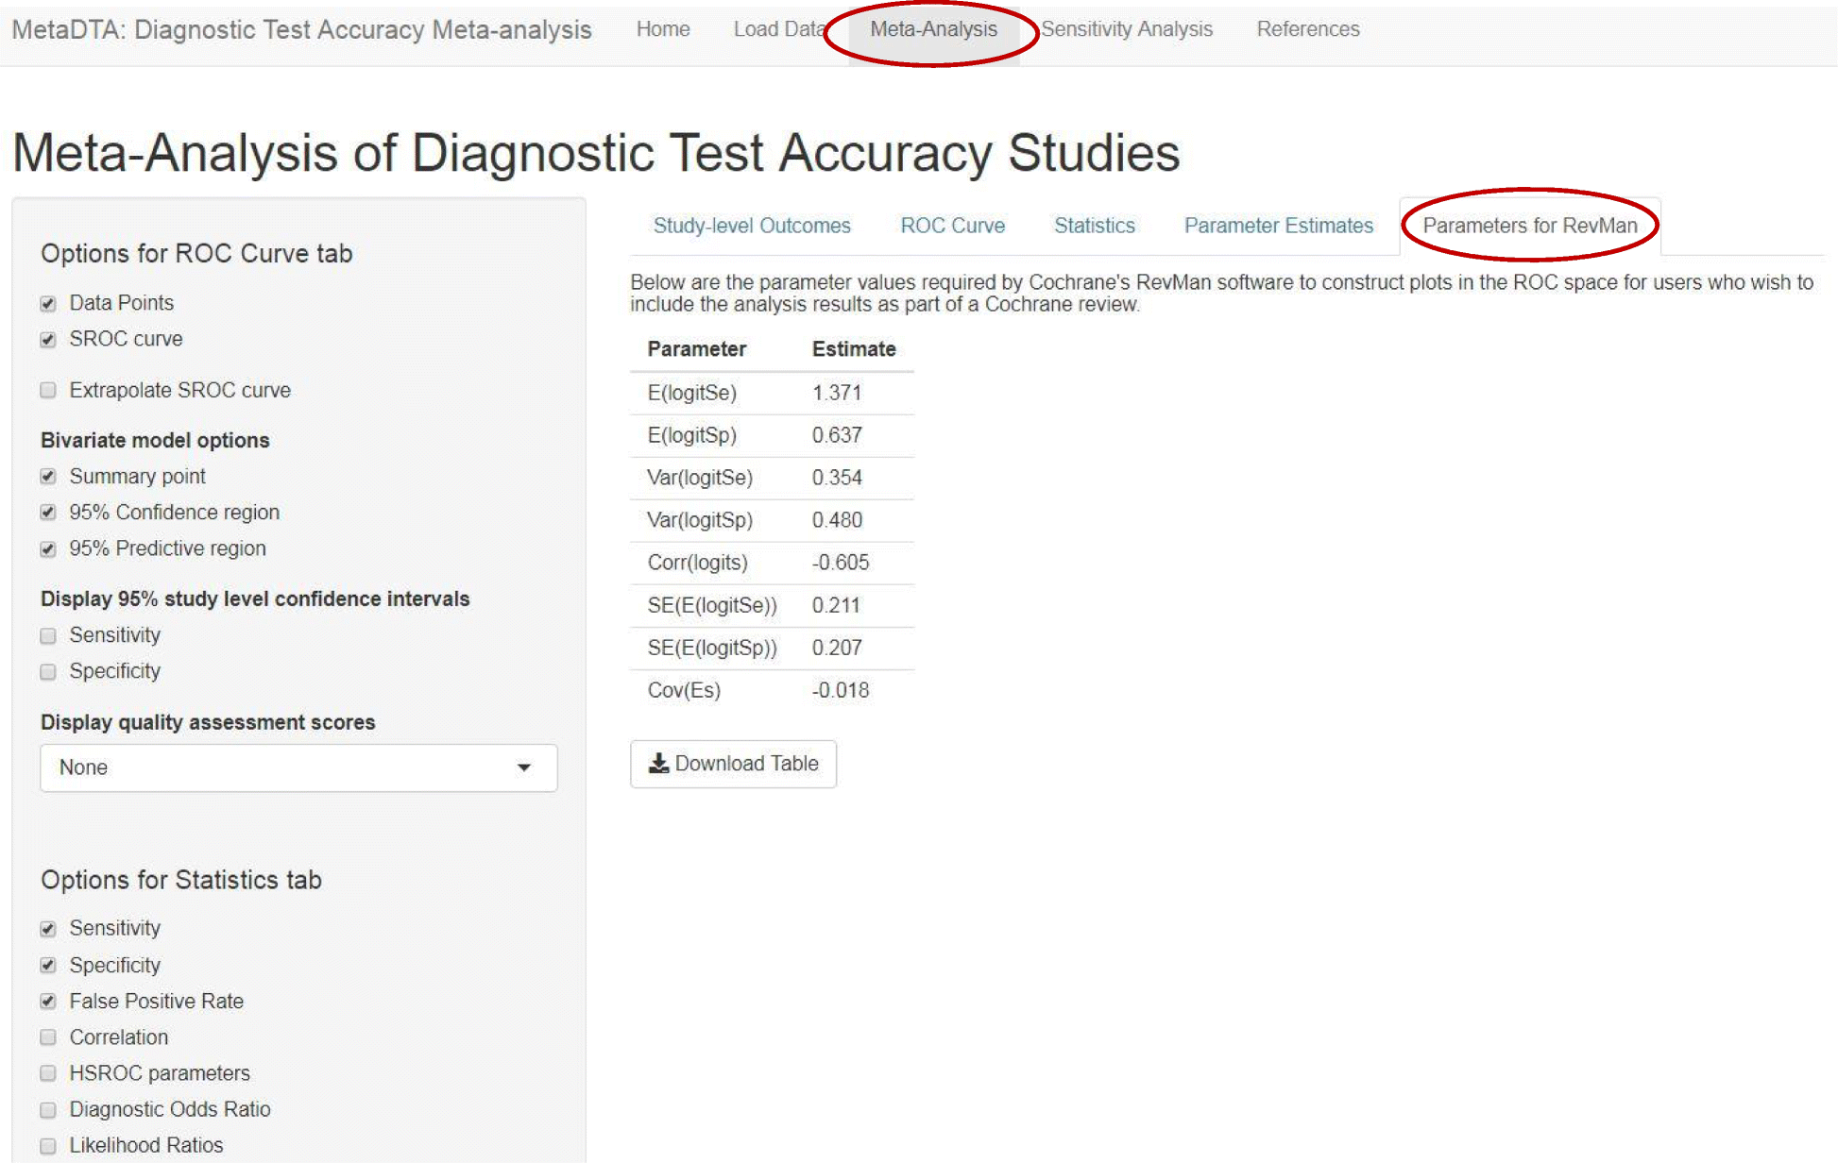Enable Diagnostic Odds Ratio statistic
Screen dimensions: 1838x1163
coord(48,1110)
